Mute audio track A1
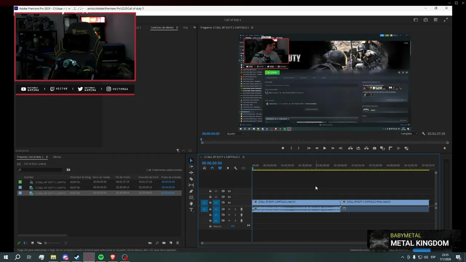 (x=229, y=209)
